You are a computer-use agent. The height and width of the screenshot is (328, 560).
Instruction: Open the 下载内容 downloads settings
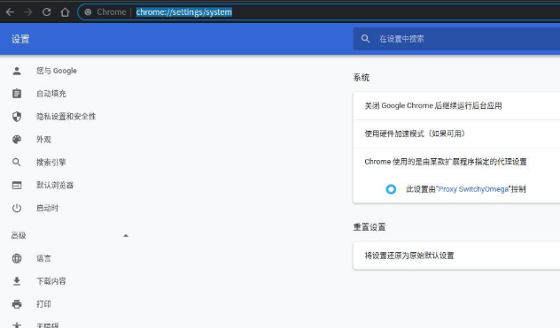pos(51,281)
